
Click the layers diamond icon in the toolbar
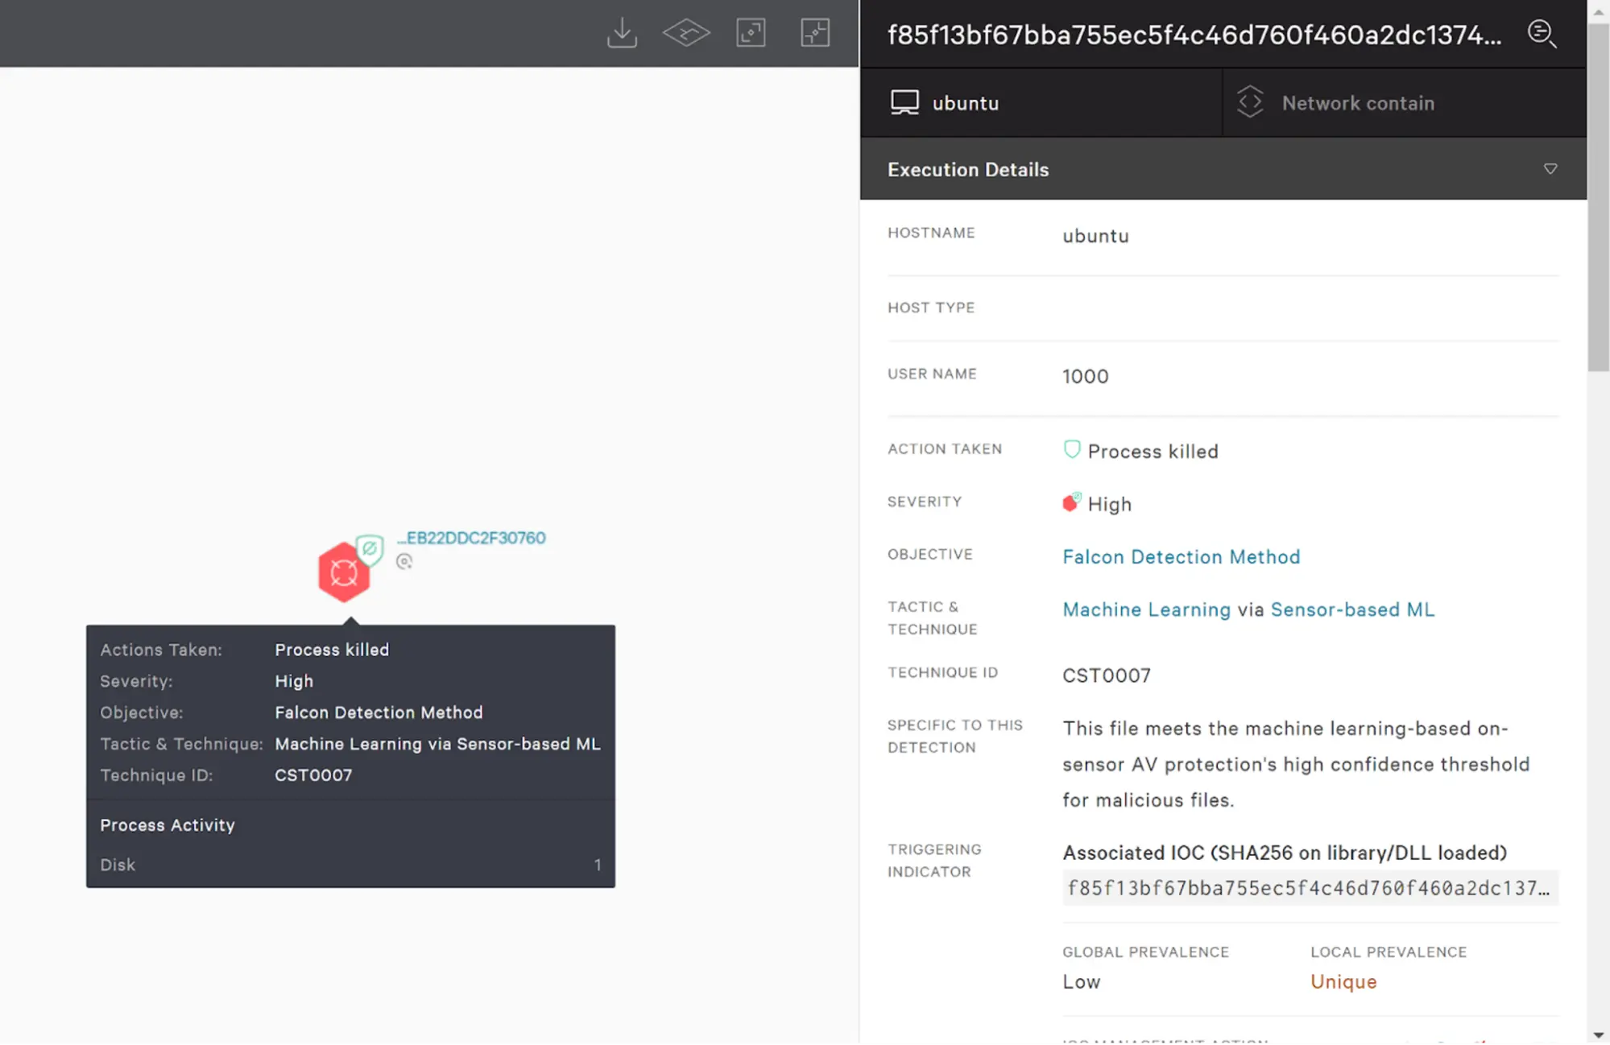pyautogui.click(x=686, y=33)
